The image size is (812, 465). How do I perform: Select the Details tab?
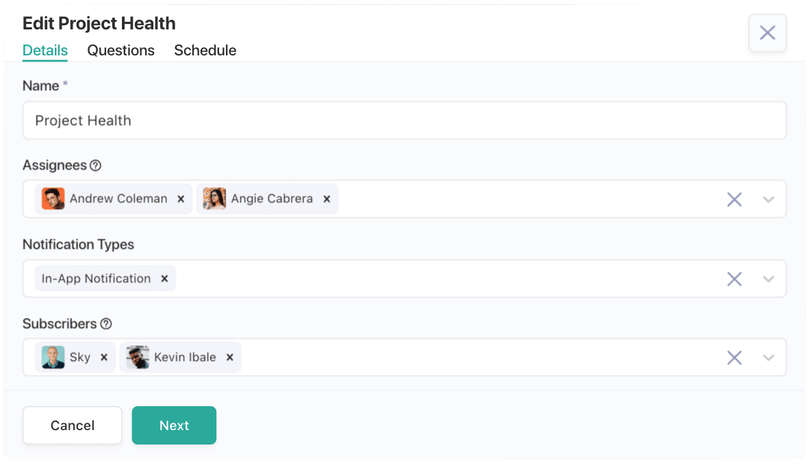(x=45, y=50)
